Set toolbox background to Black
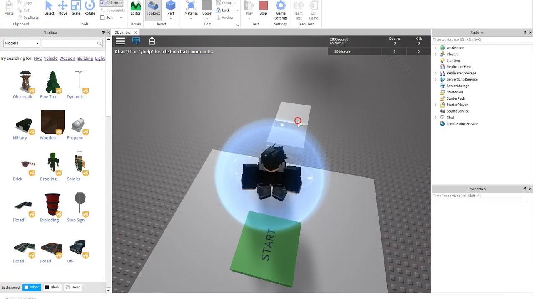Screen dimensions: 533x299 point(52,287)
